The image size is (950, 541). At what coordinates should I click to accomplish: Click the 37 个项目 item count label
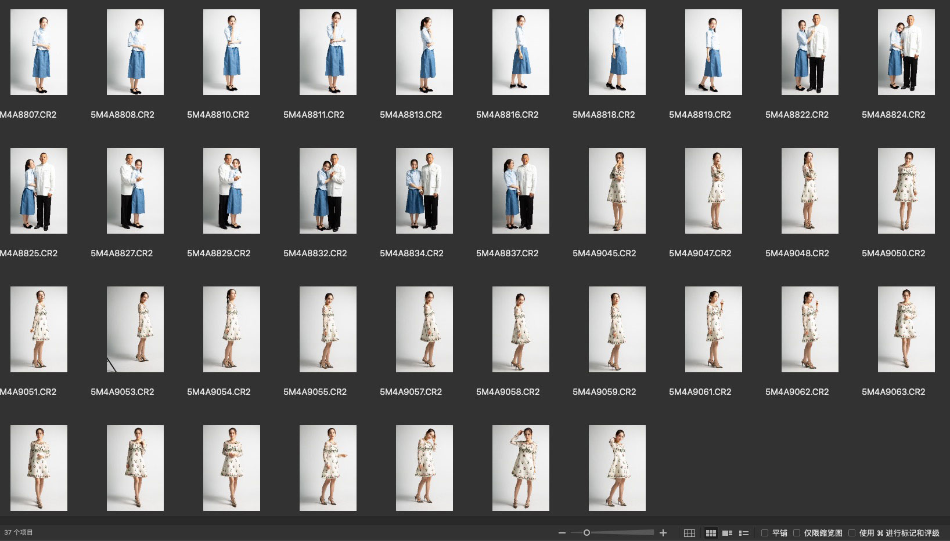coord(19,532)
